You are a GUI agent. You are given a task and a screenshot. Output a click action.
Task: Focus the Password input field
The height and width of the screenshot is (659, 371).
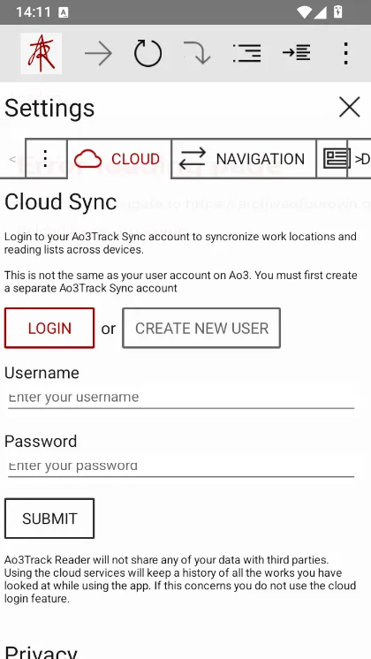click(181, 466)
